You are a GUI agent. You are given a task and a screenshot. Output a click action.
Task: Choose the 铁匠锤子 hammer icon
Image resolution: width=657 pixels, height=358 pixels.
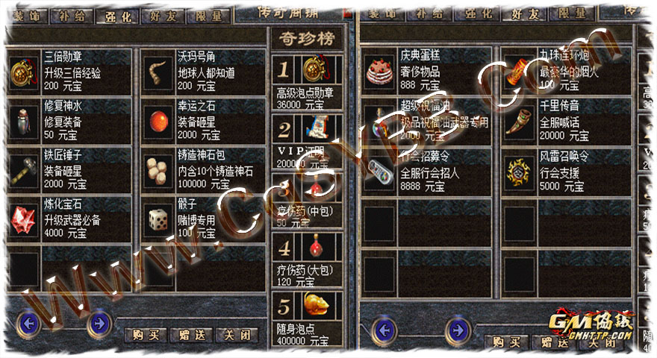(23, 171)
